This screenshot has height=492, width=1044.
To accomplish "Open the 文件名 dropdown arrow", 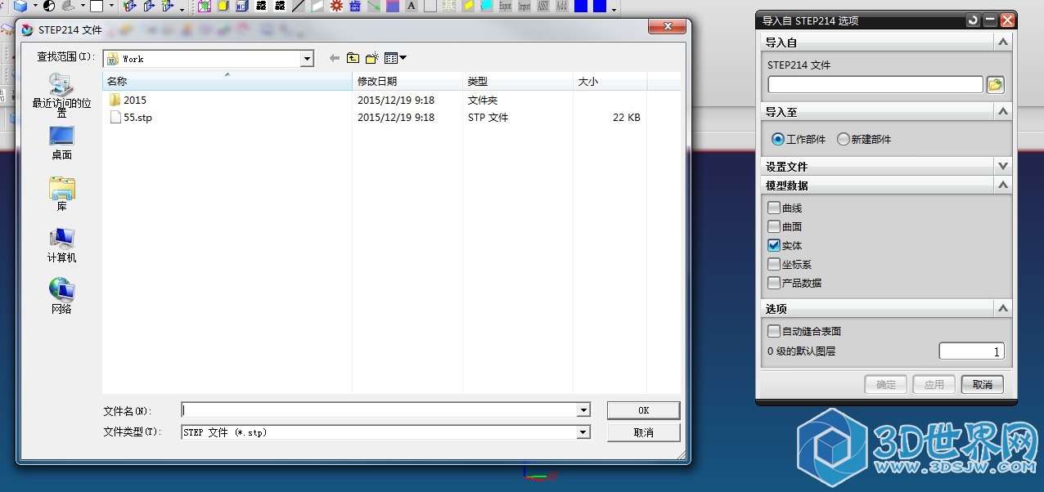I will pyautogui.click(x=583, y=410).
